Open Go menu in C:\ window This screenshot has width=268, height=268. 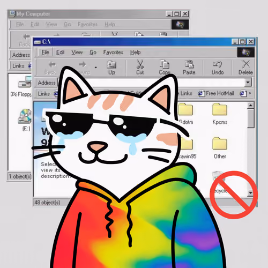point(93,53)
